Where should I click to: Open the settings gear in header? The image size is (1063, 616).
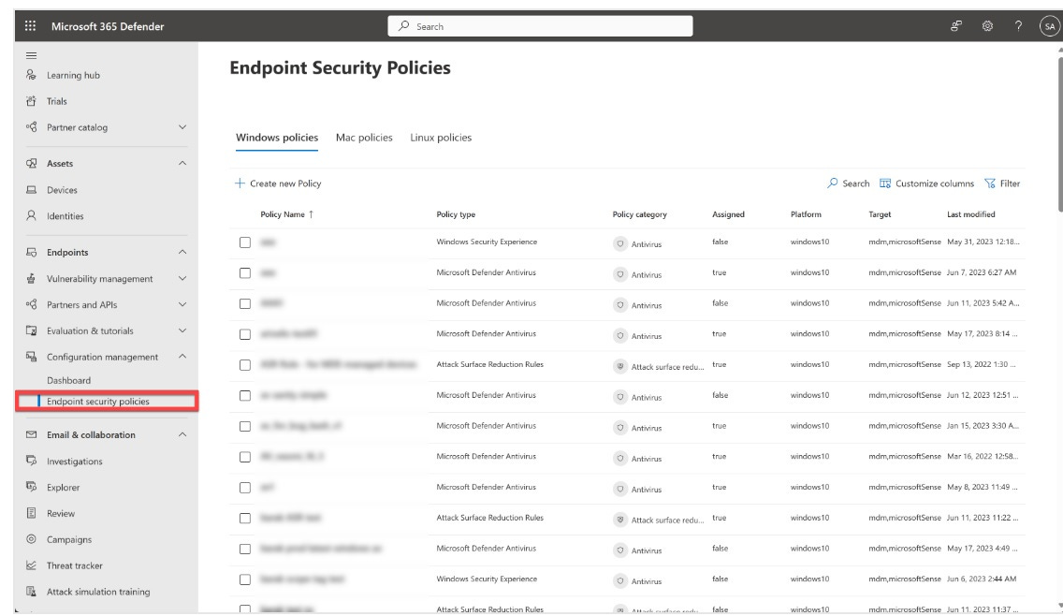987,26
